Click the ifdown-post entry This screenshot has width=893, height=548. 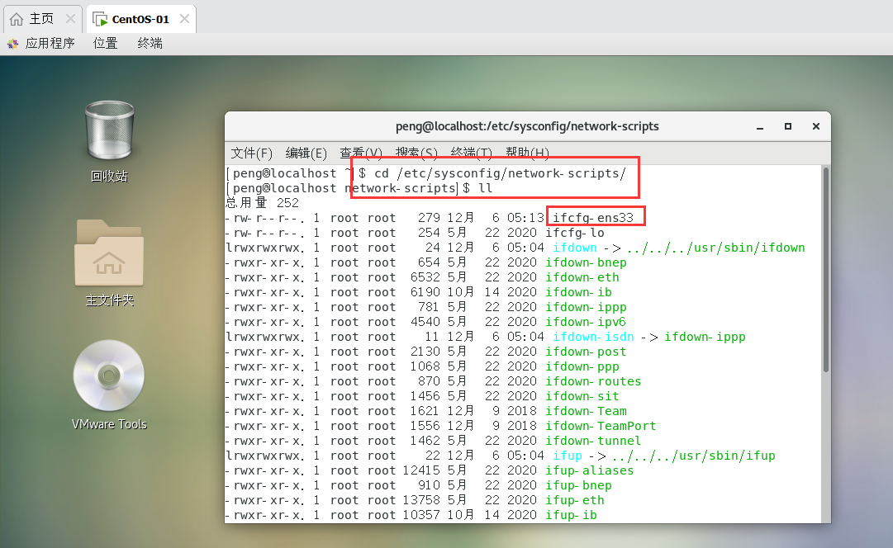(x=586, y=352)
